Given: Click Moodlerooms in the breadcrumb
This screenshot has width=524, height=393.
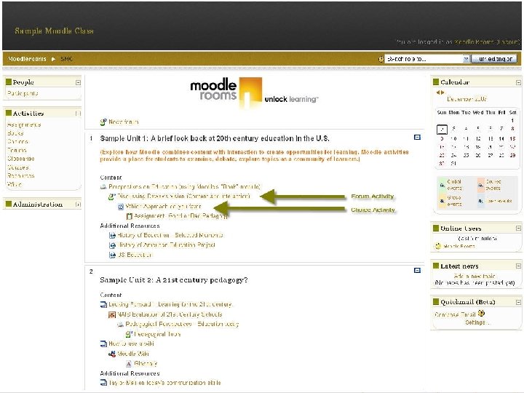Looking at the screenshot, I should tap(27, 59).
